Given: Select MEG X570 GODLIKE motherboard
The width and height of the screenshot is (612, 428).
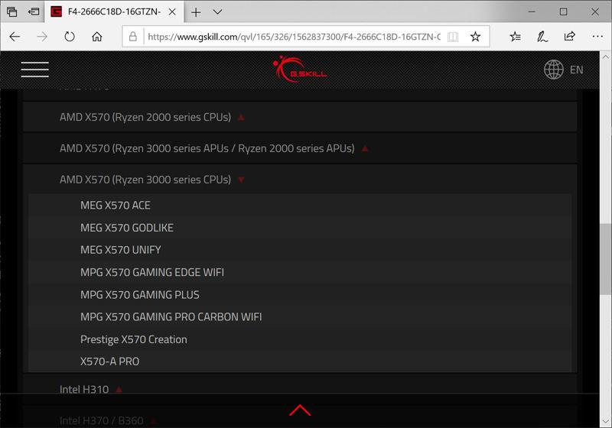Looking at the screenshot, I should tap(300, 228).
